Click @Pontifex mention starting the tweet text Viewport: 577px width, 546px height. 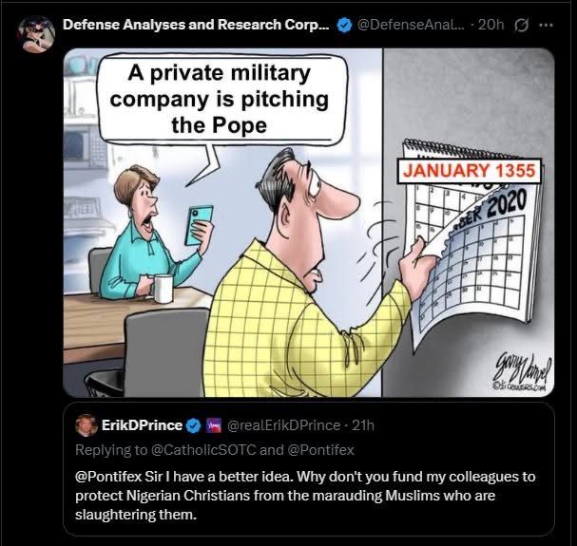pos(108,477)
